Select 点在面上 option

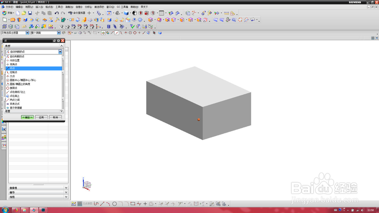[x=34, y=96]
